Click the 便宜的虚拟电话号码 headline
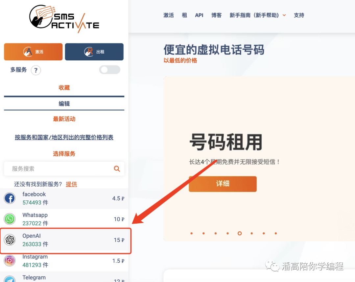Image resolution: width=355 pixels, height=282 pixels. coord(214,50)
